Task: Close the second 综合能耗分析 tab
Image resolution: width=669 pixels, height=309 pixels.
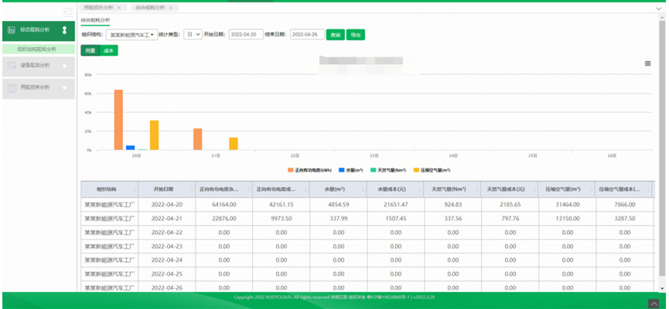Action: [171, 7]
